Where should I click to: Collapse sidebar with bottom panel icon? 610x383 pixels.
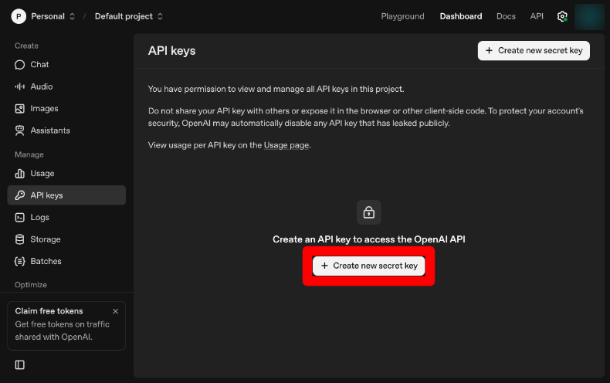point(19,364)
